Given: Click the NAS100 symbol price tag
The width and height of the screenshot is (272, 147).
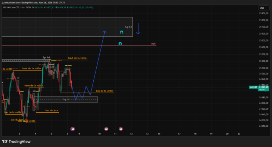Looking at the screenshot, I should pyautogui.click(x=253, y=87).
